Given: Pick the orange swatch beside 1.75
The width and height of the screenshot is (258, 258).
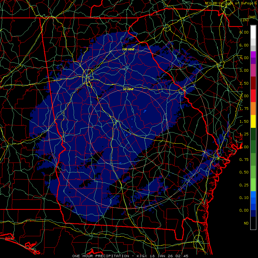Looking at the screenshot, I should click(253, 108).
